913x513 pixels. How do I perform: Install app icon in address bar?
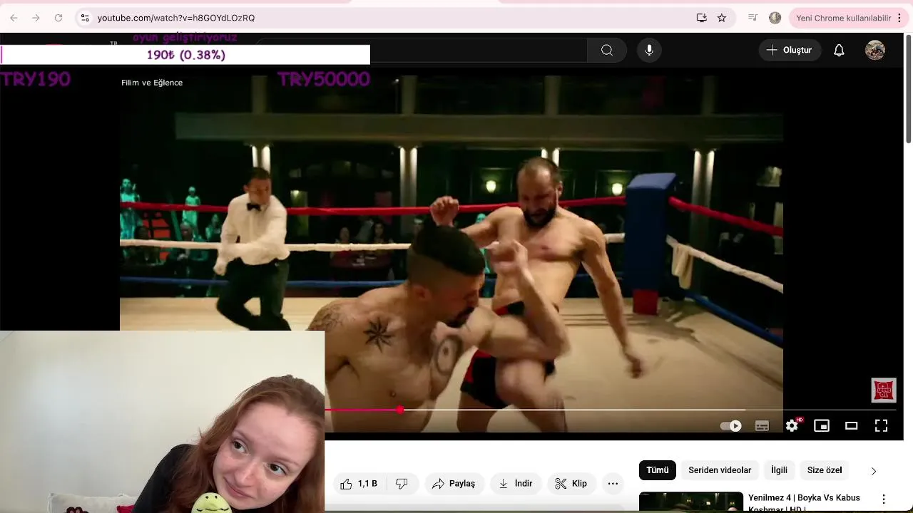coord(702,18)
